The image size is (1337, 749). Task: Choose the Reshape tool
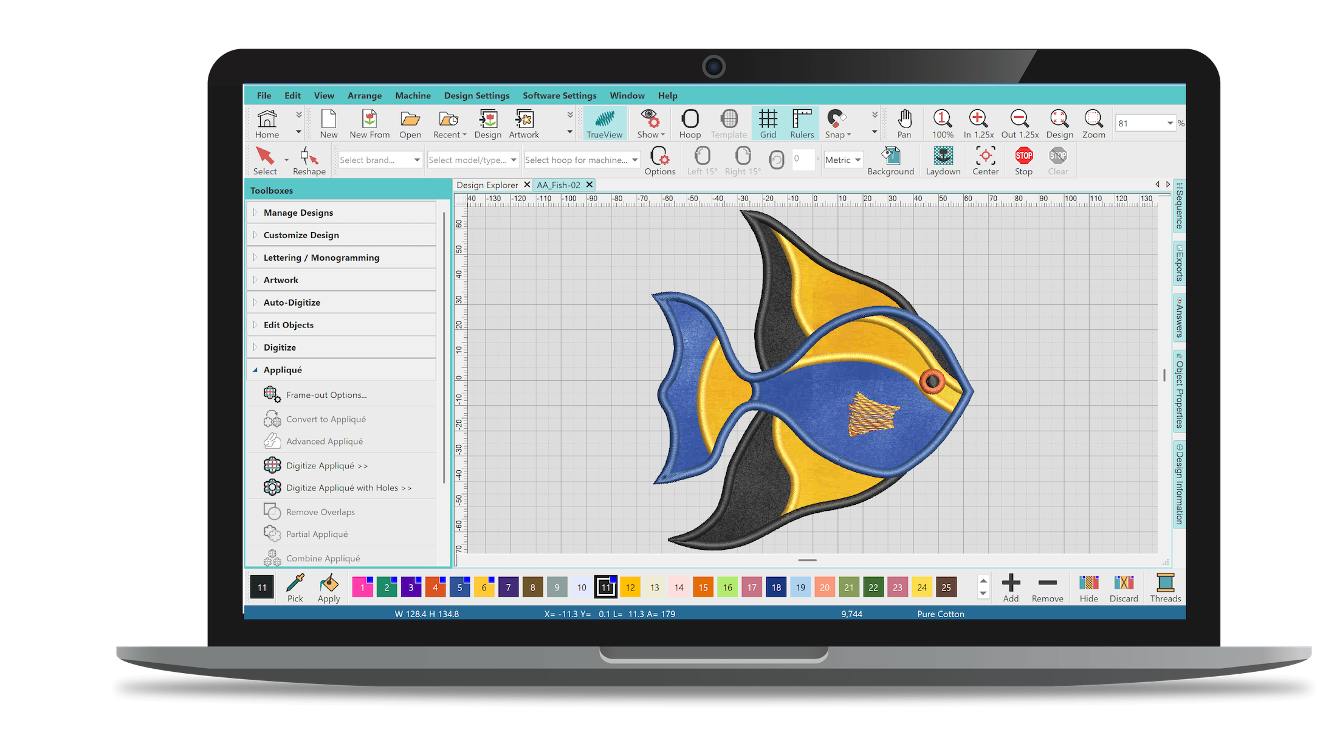pyautogui.click(x=309, y=161)
